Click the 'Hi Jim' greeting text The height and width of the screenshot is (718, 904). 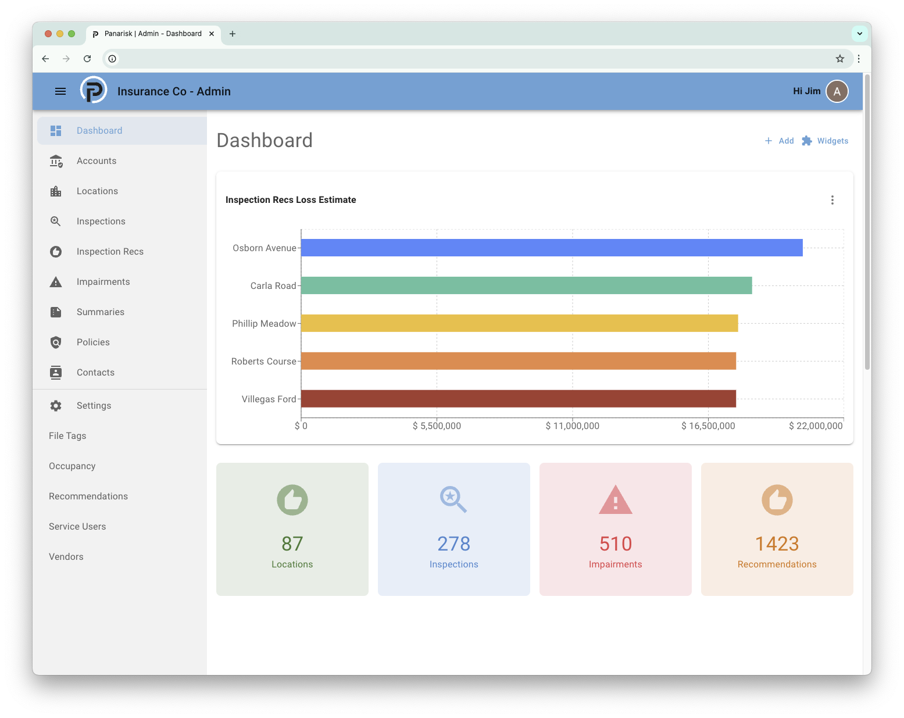point(807,91)
